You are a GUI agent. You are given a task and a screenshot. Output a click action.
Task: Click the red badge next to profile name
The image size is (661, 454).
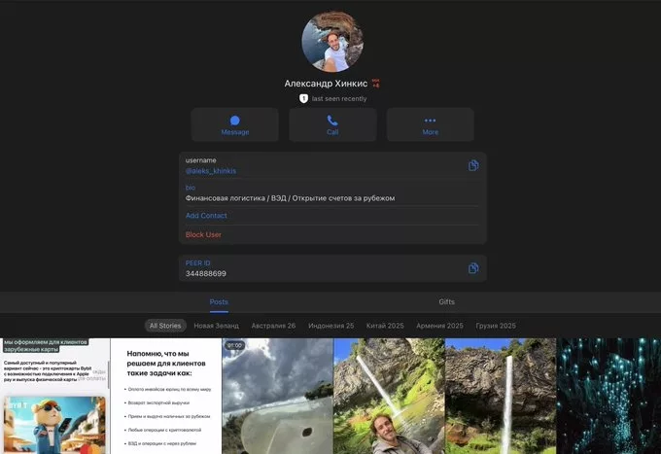376,84
